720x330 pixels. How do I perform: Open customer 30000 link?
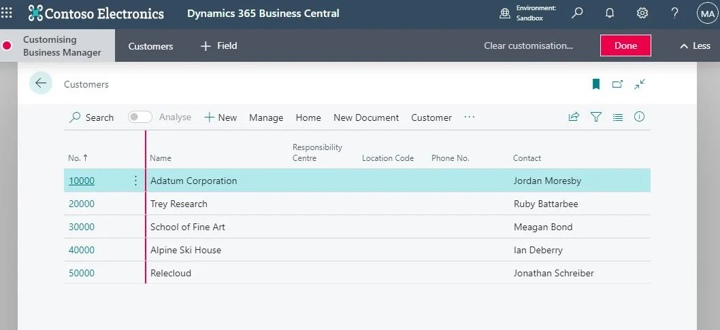click(81, 226)
